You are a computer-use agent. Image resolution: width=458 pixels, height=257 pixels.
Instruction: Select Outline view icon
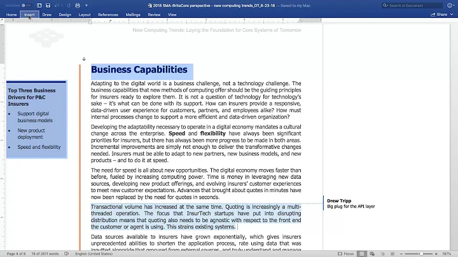[383, 254]
